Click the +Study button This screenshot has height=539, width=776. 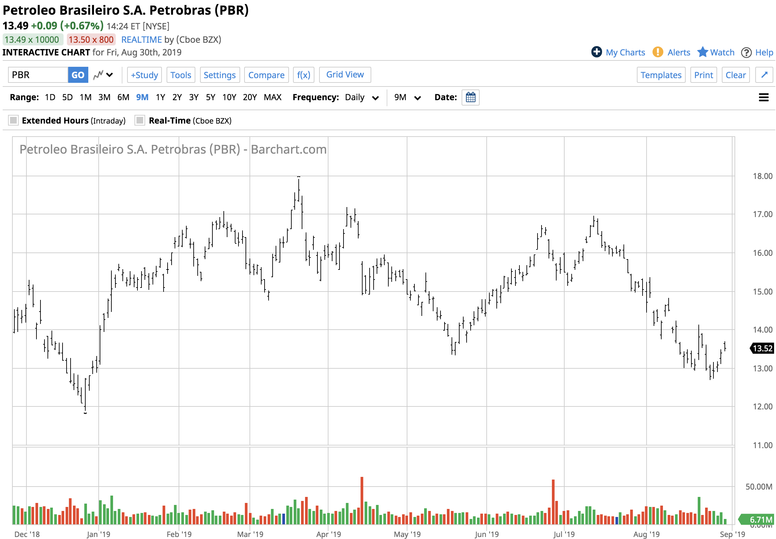[144, 75]
